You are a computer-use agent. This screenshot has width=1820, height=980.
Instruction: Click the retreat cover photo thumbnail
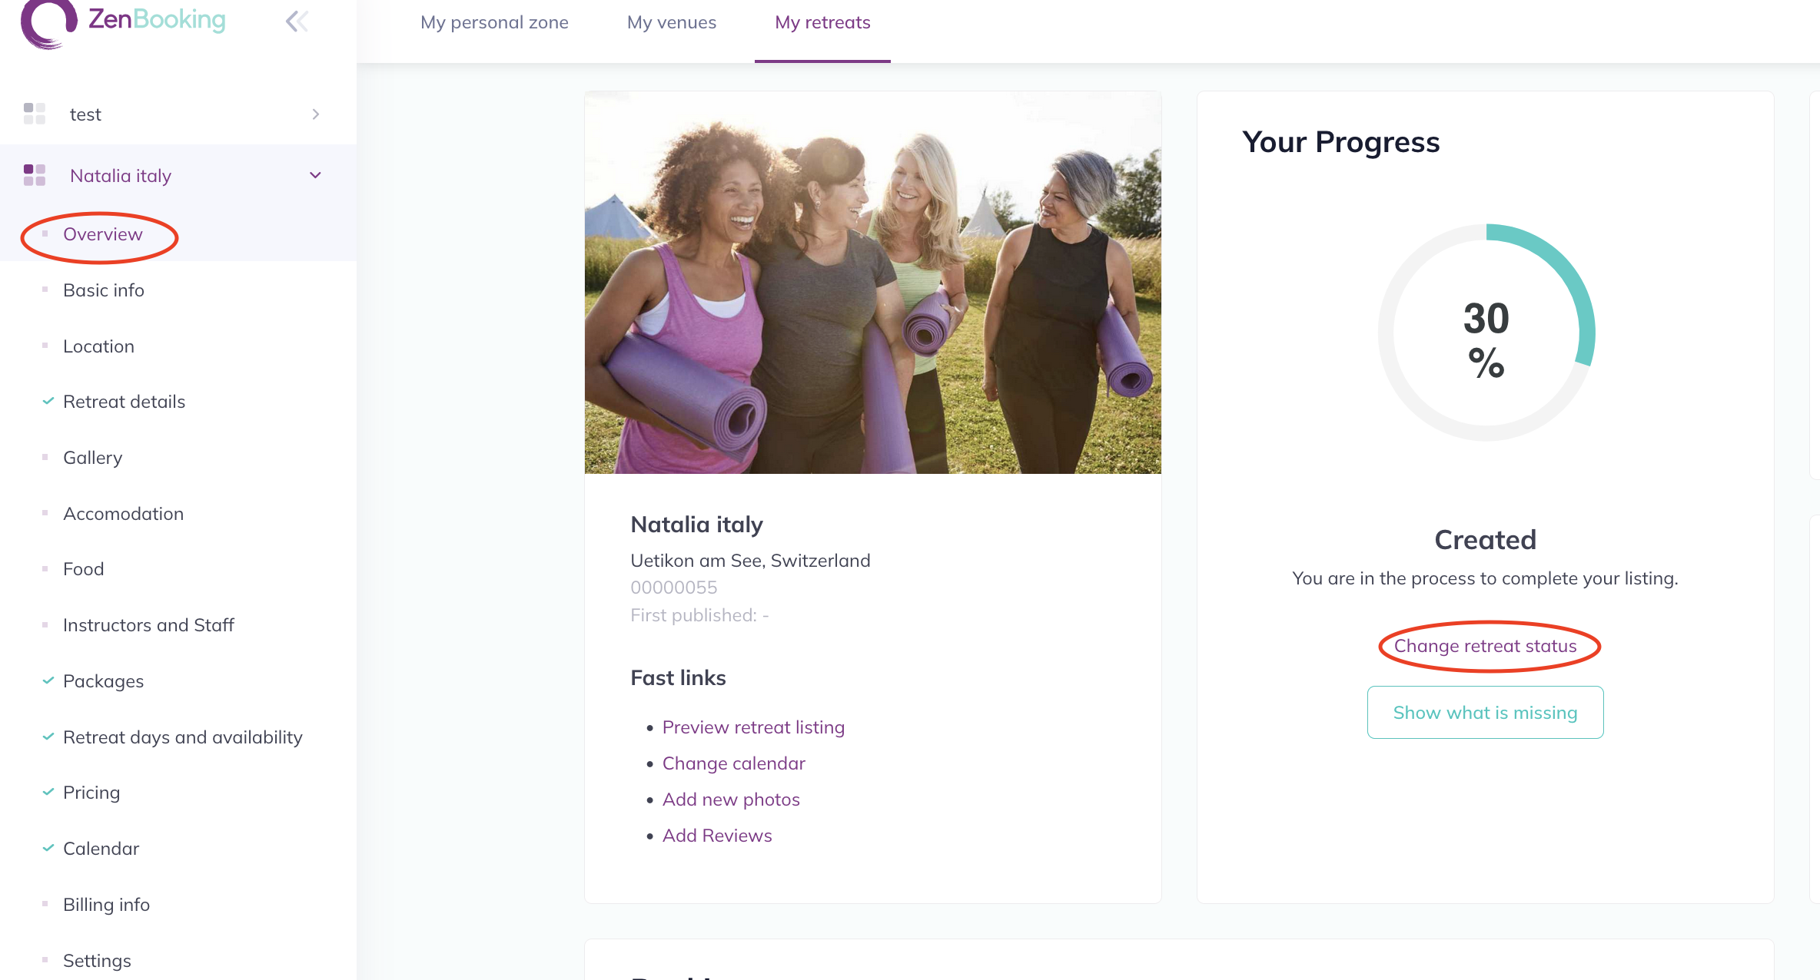click(872, 282)
